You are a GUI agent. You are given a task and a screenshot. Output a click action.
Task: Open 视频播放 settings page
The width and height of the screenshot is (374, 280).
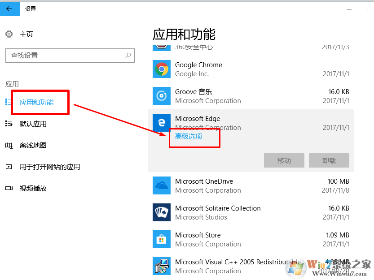33,189
